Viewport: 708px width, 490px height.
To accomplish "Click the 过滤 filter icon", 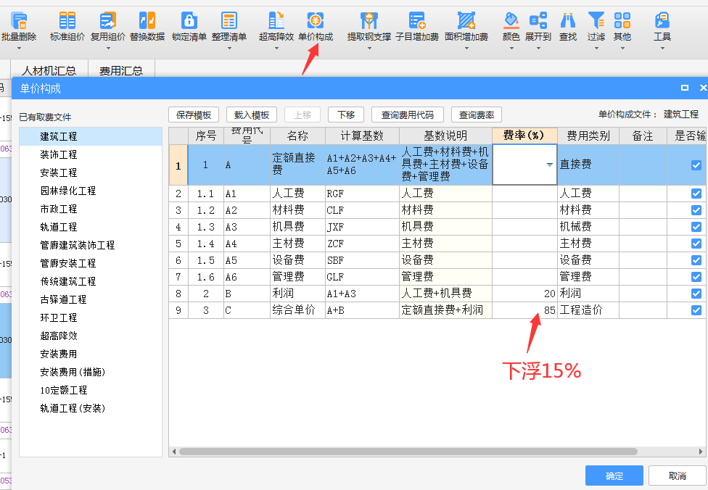I will pyautogui.click(x=596, y=21).
